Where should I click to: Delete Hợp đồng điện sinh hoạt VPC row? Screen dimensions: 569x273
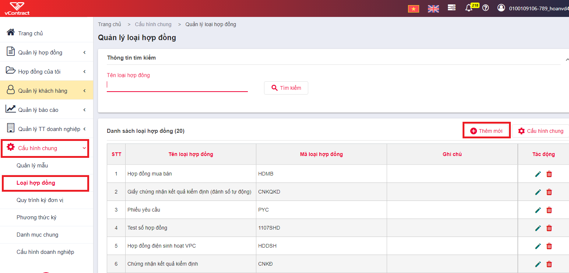tap(549, 246)
